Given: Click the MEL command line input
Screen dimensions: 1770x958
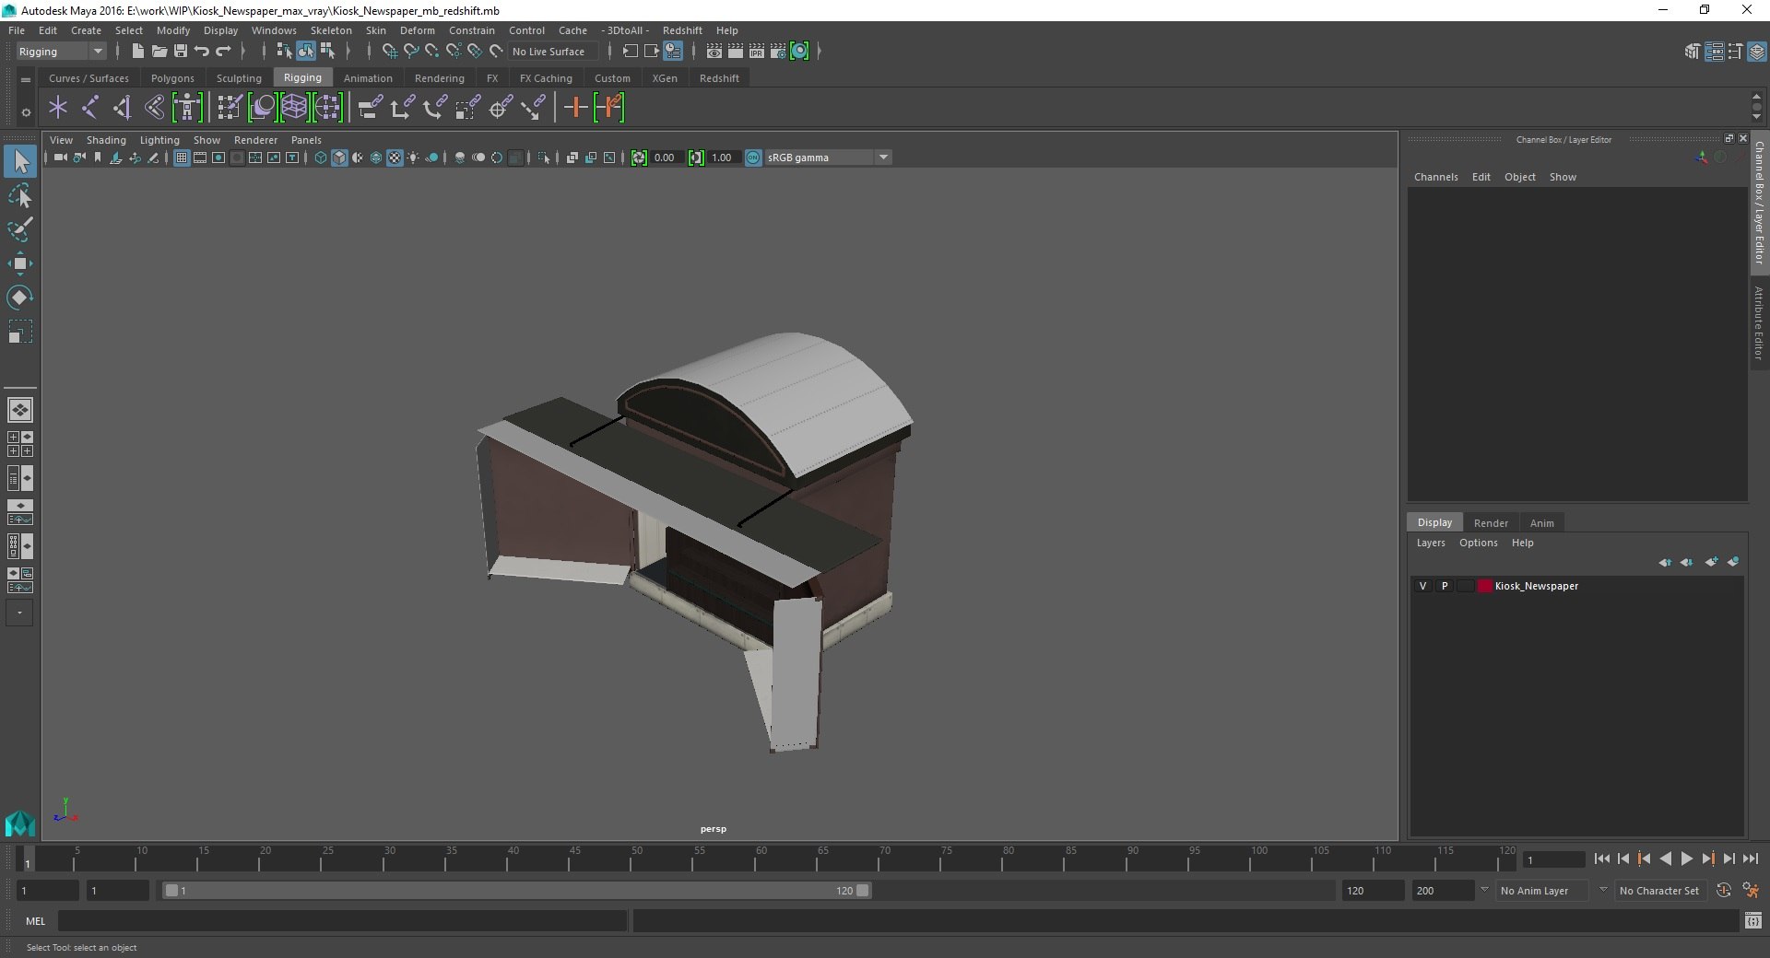Looking at the screenshot, I should point(342,921).
